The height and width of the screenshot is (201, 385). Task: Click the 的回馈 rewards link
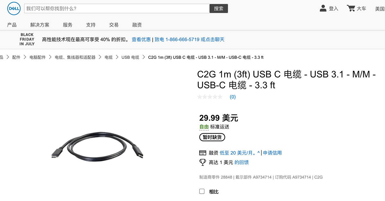pos(242,162)
